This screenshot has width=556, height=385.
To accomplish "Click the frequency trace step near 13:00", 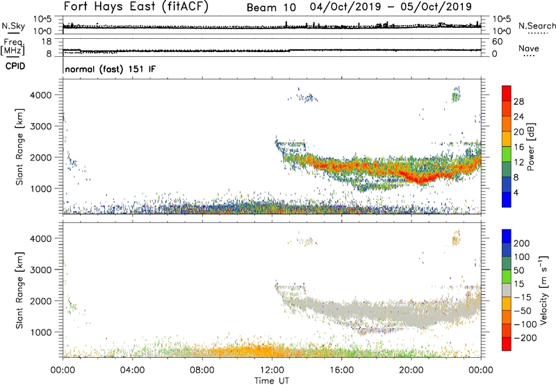I will pos(290,50).
